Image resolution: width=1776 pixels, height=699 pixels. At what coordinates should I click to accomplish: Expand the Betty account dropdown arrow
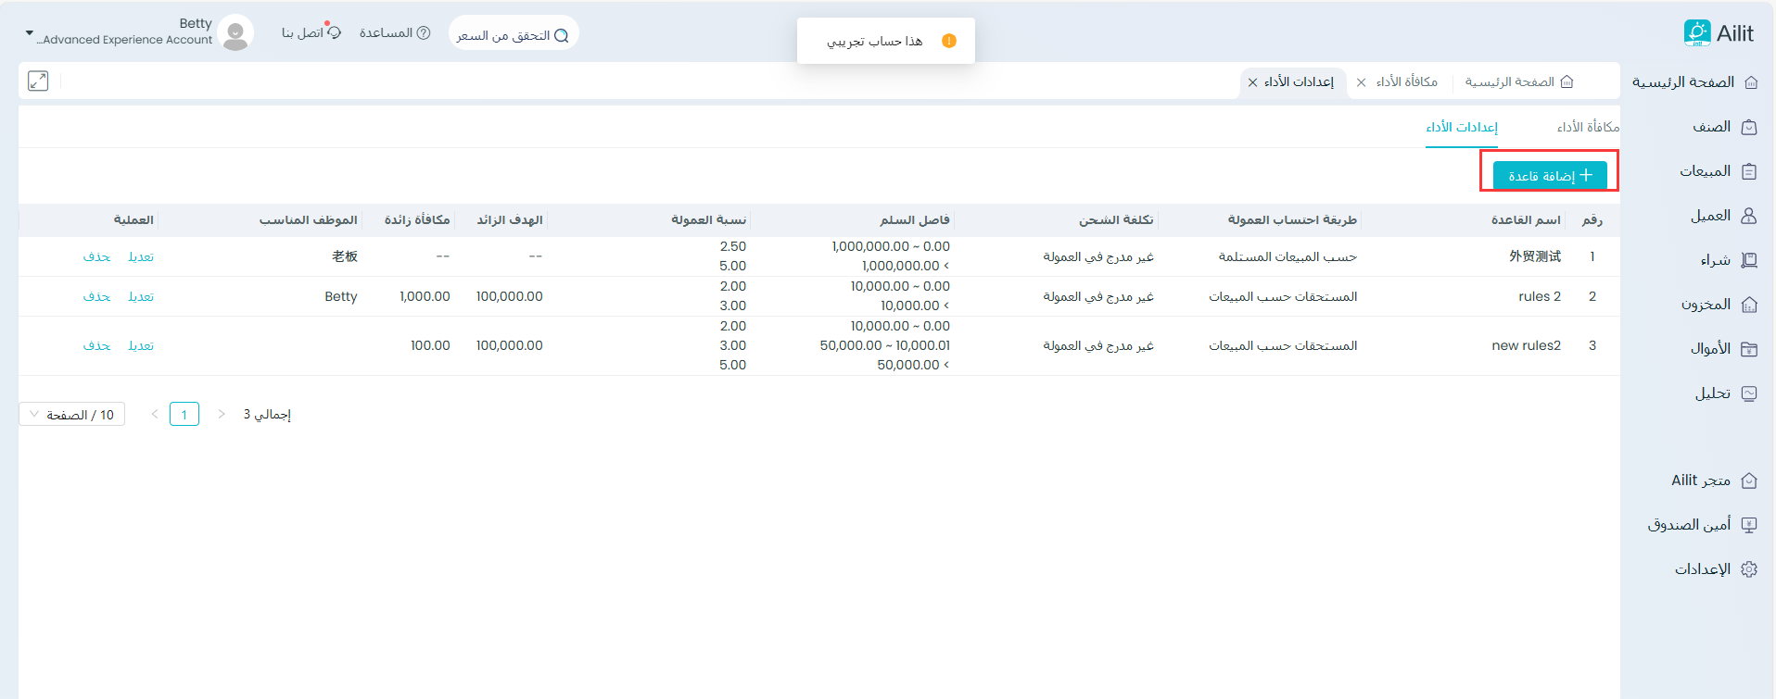[x=29, y=33]
